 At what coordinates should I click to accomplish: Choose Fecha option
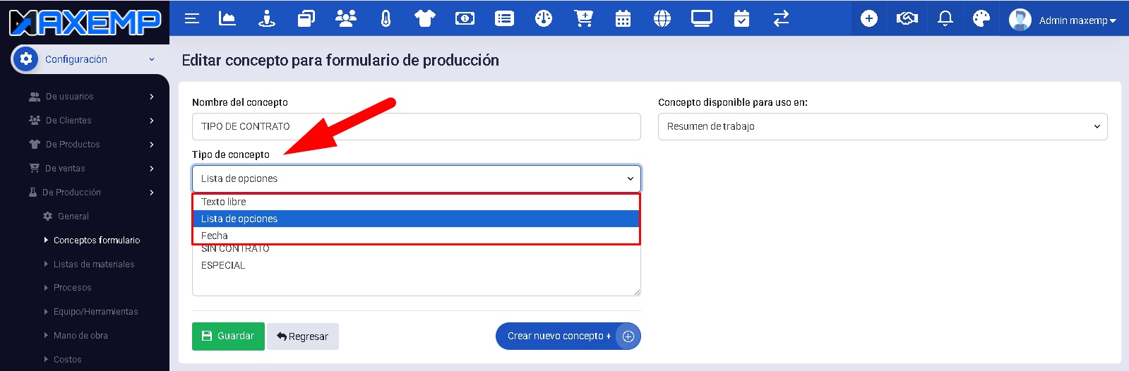pyautogui.click(x=417, y=236)
